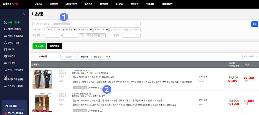The height and width of the screenshot is (115, 259).
Task: Check the second product's thumbnail checkbox
Action: pyautogui.click(x=49, y=95)
